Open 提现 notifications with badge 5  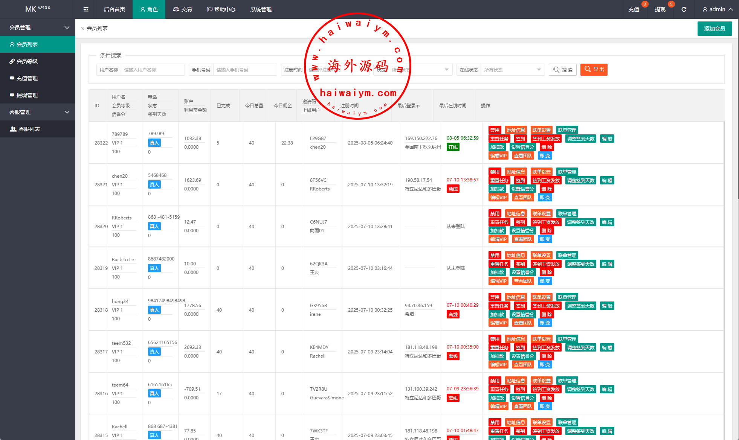(x=660, y=9)
